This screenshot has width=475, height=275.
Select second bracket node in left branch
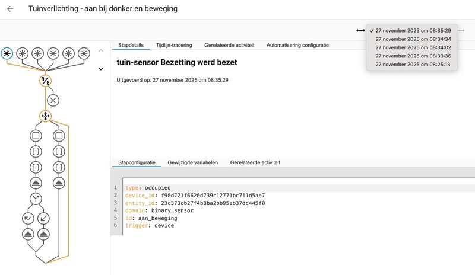coord(36,167)
